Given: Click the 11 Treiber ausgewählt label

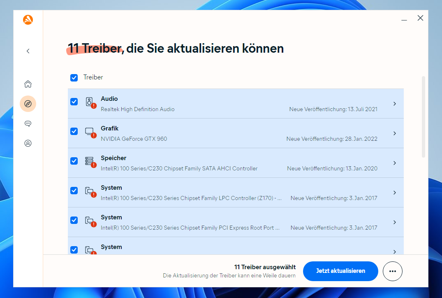Looking at the screenshot, I should pos(265,267).
